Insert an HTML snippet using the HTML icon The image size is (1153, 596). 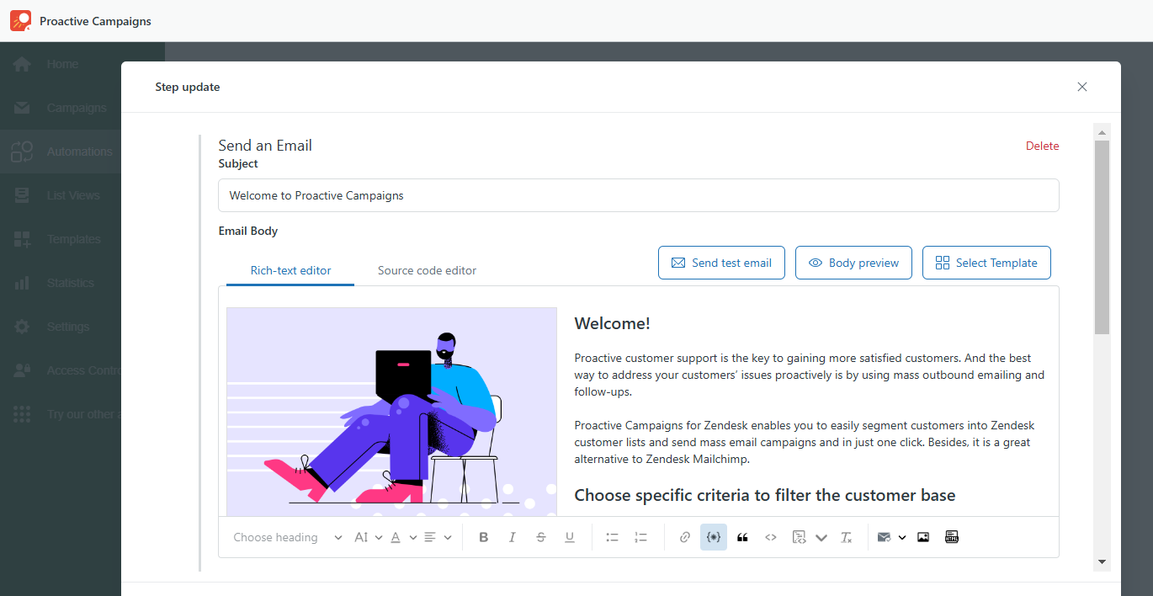pyautogui.click(x=952, y=537)
